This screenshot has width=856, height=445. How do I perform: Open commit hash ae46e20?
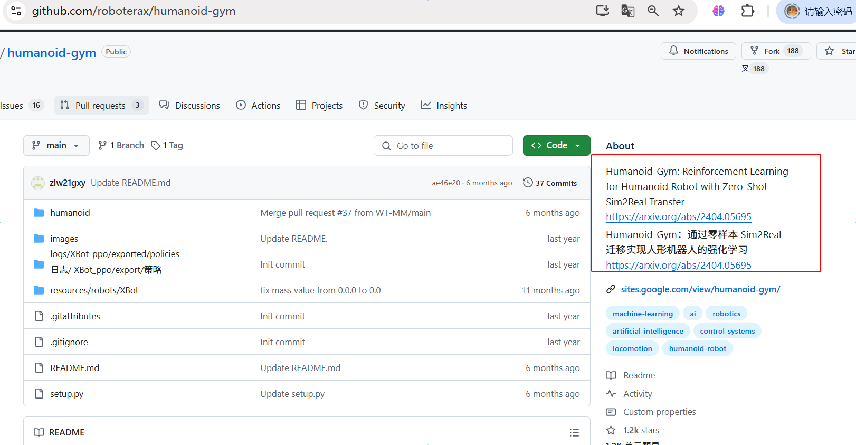pos(446,183)
